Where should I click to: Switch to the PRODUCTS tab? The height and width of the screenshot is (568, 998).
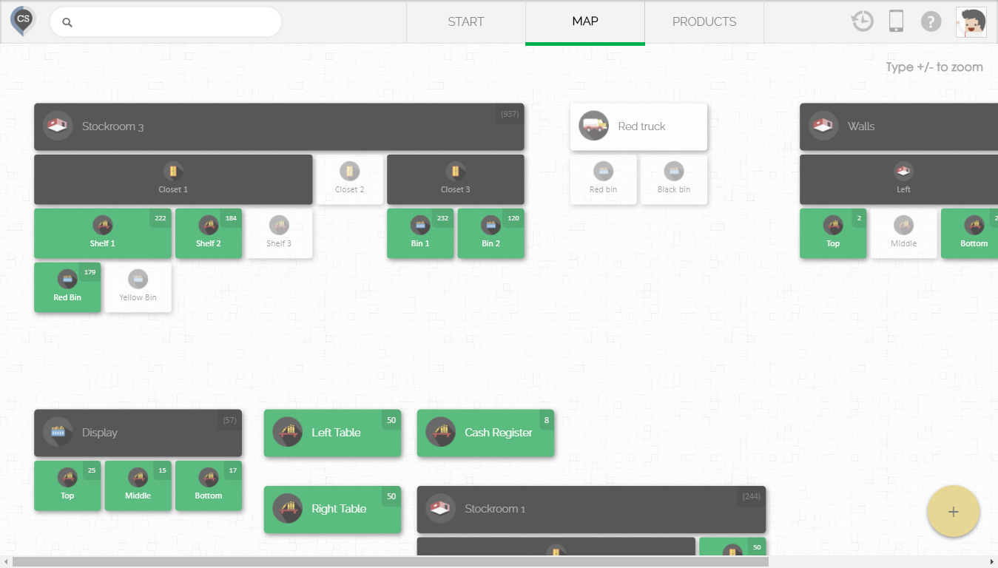(x=704, y=22)
